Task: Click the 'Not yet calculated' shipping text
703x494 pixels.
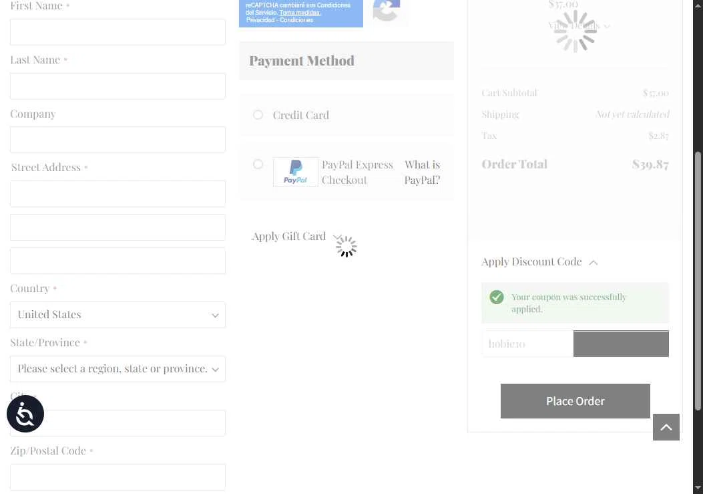Action: click(x=633, y=114)
